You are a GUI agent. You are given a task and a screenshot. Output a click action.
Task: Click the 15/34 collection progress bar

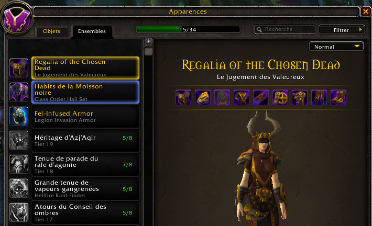click(188, 29)
